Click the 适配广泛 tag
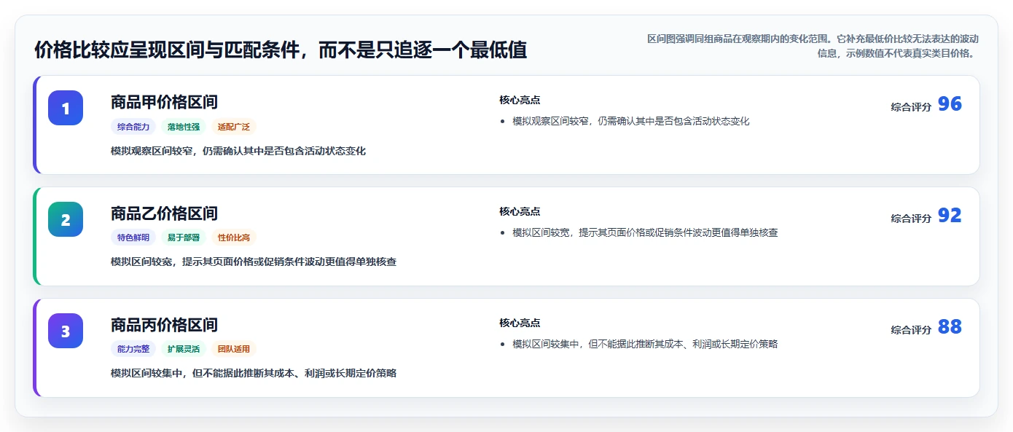The height and width of the screenshot is (432, 1013). coord(234,127)
